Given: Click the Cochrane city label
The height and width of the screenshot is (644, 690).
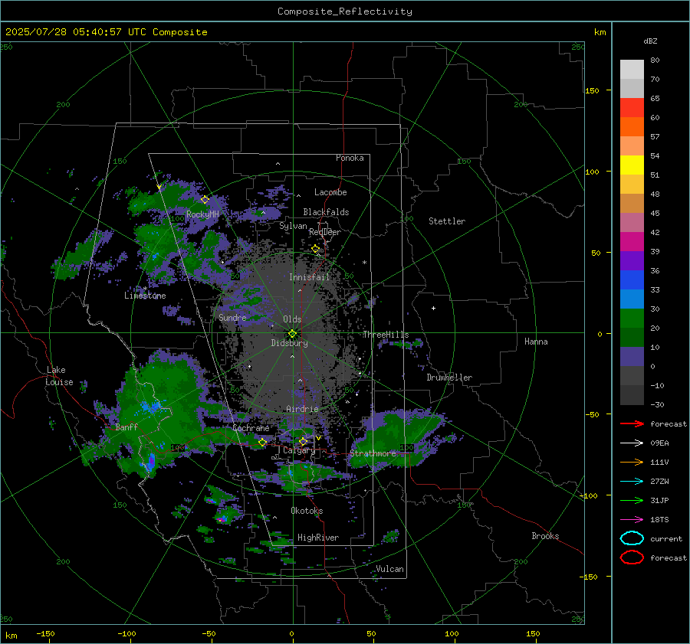Looking at the screenshot, I should pyautogui.click(x=251, y=428).
